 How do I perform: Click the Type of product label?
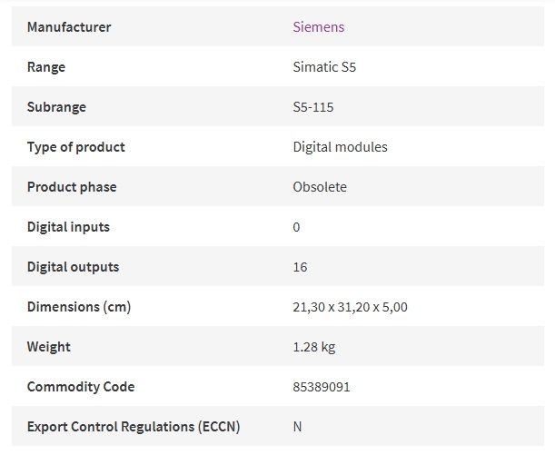point(76,147)
